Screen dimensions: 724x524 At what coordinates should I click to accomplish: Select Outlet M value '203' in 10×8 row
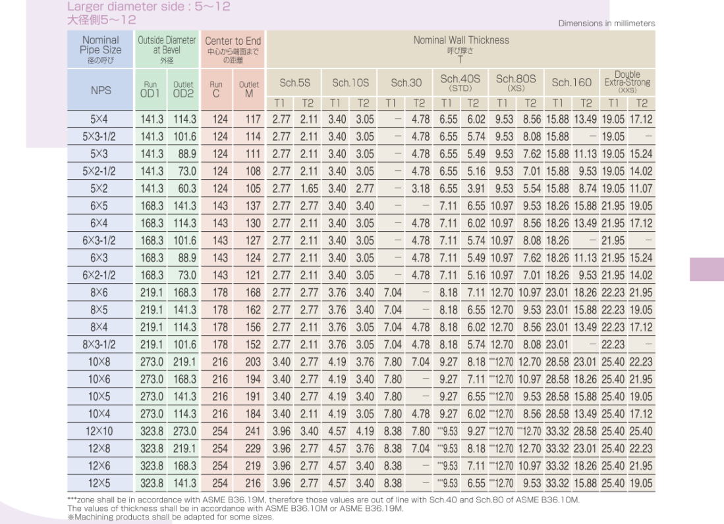click(253, 362)
